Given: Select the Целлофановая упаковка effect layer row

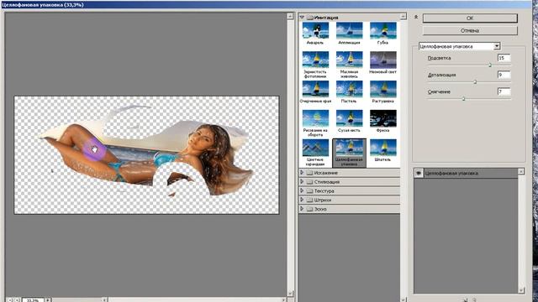Looking at the screenshot, I should point(466,174).
